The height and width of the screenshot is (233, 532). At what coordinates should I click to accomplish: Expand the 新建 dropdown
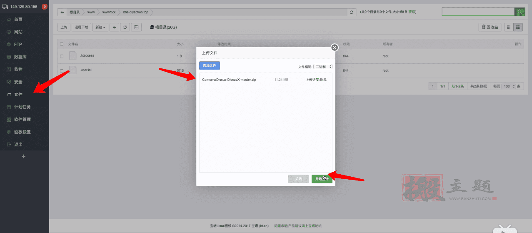(x=100, y=27)
